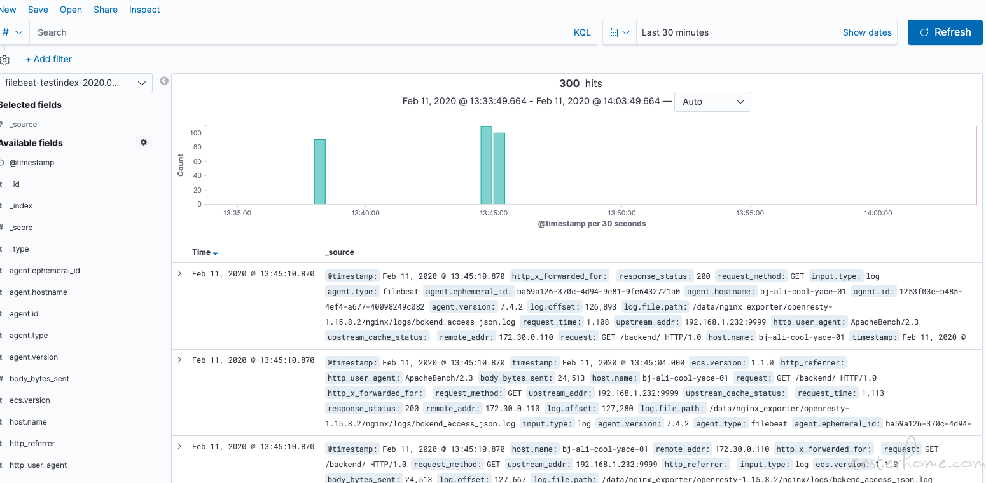Select the histogram bar at 13:45:00

pos(499,168)
